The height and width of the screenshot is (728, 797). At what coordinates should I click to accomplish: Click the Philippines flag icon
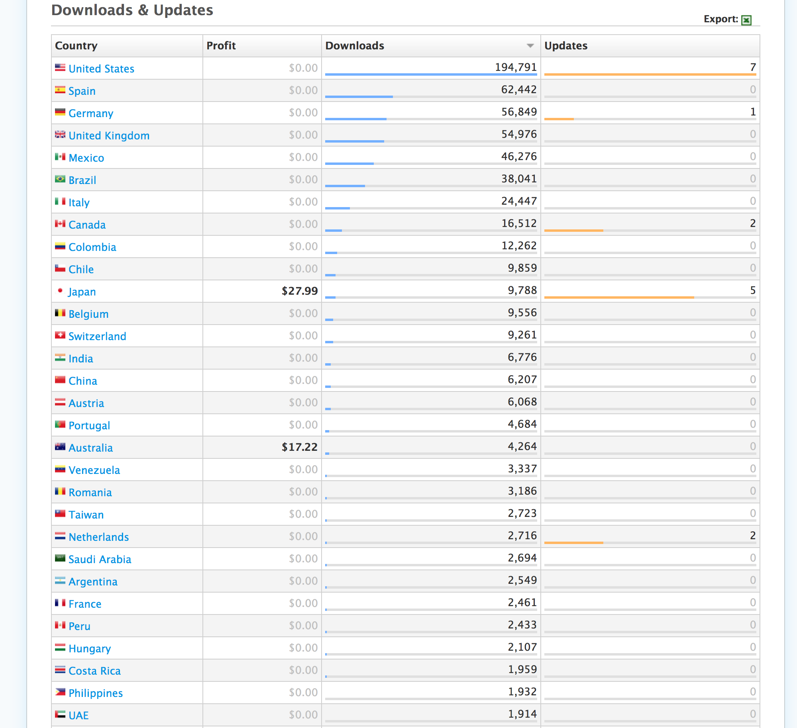coord(60,692)
